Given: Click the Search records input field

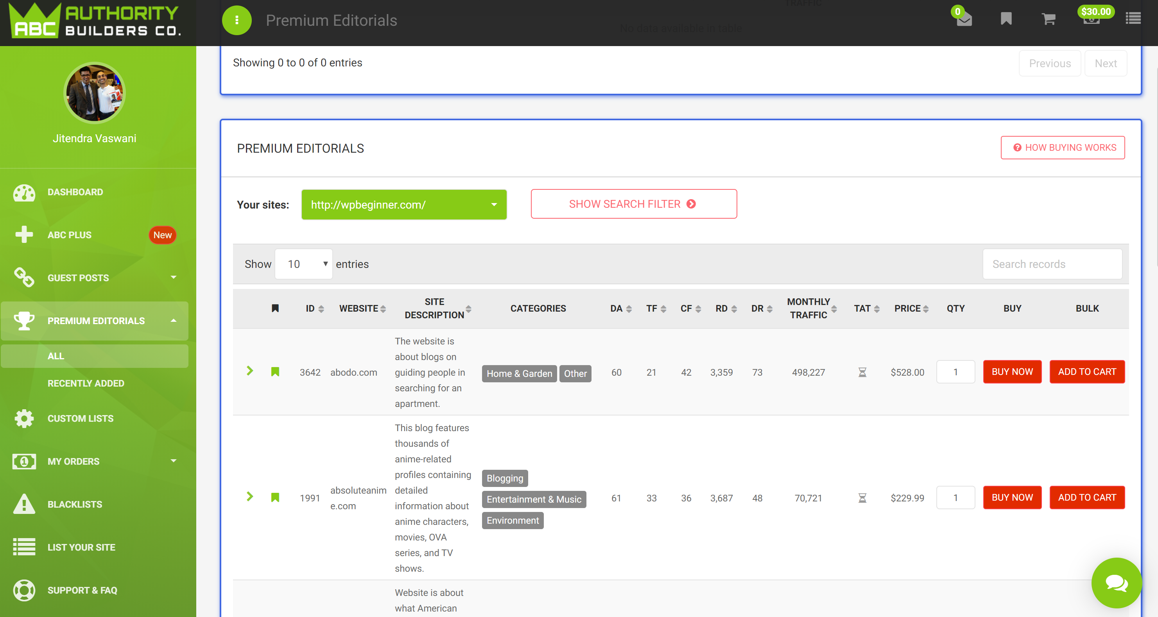Looking at the screenshot, I should [x=1052, y=263].
